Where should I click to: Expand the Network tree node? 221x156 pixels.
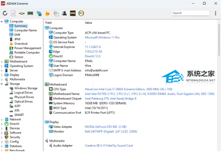point(2,119)
